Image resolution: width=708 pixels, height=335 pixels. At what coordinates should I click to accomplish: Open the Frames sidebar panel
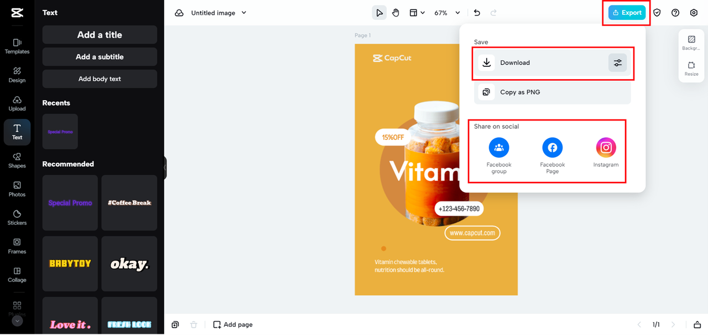(x=17, y=246)
